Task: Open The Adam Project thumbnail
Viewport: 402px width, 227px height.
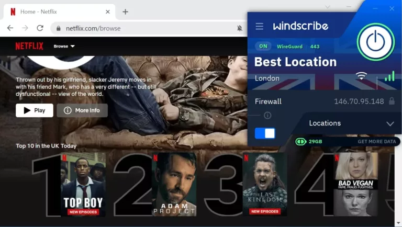Action: [x=174, y=185]
